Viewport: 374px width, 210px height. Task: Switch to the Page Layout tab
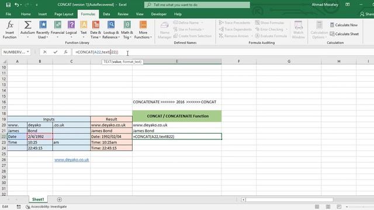point(64,14)
